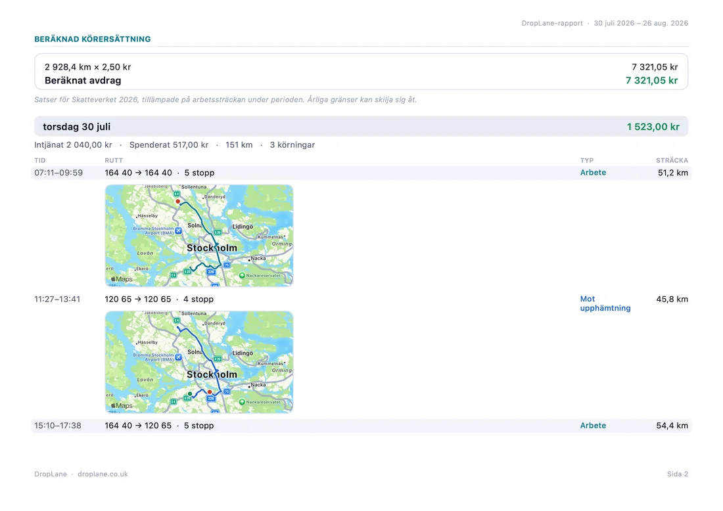Screen dimensions: 723x511
Task: Click the 'DropLane-rapport' header text
Action: 552,23
